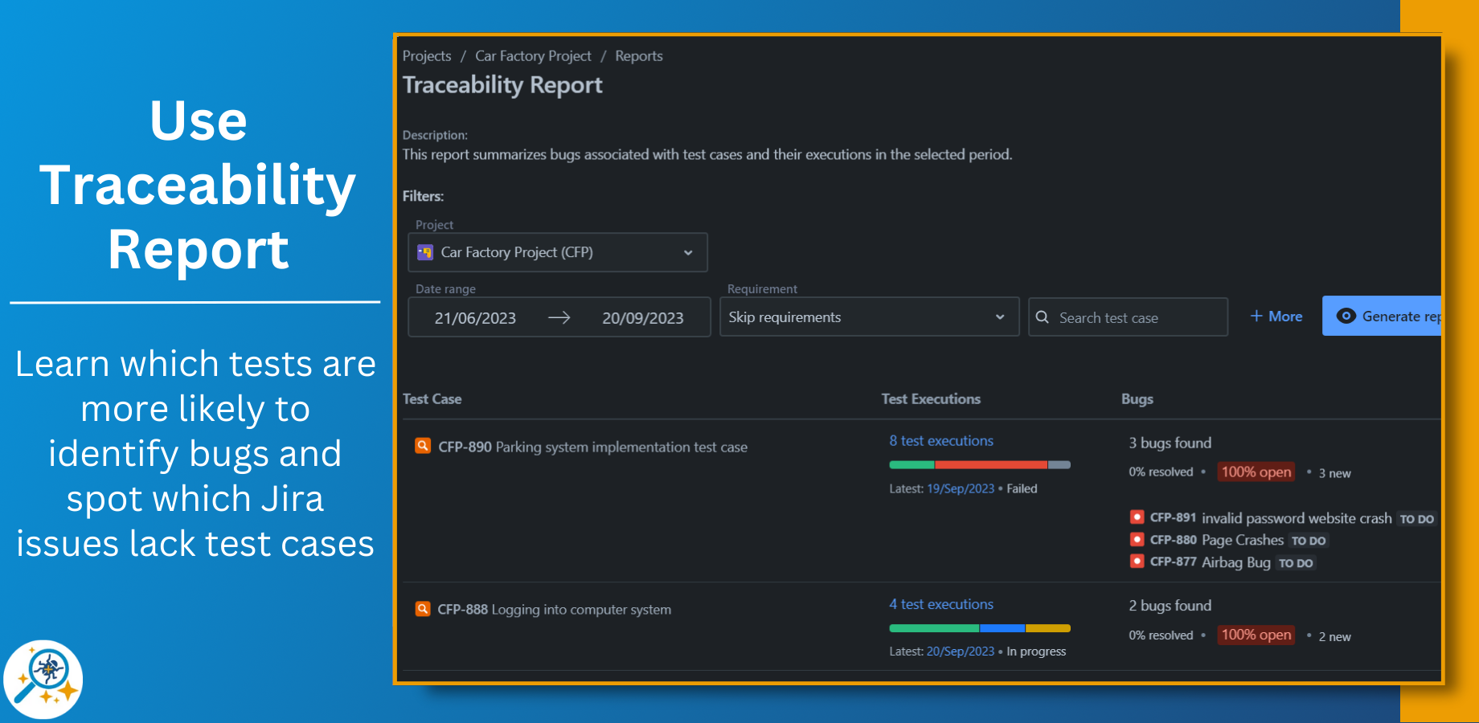Click the bug icon next to CFP-891
This screenshot has width=1479, height=723.
point(1137,517)
